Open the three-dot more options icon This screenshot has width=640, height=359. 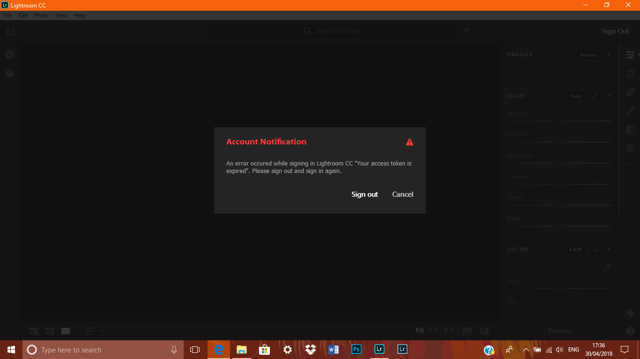(631, 164)
